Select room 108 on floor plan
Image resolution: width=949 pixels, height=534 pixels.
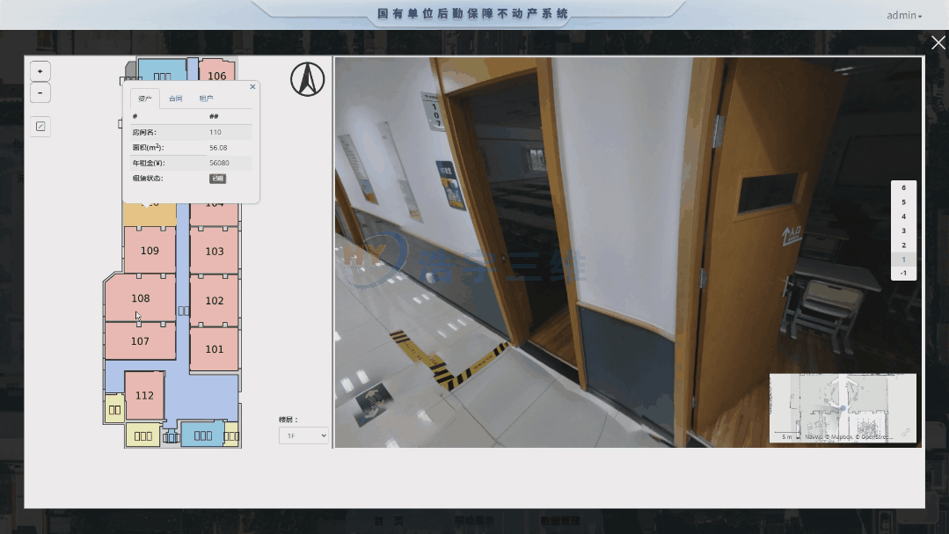click(x=141, y=298)
